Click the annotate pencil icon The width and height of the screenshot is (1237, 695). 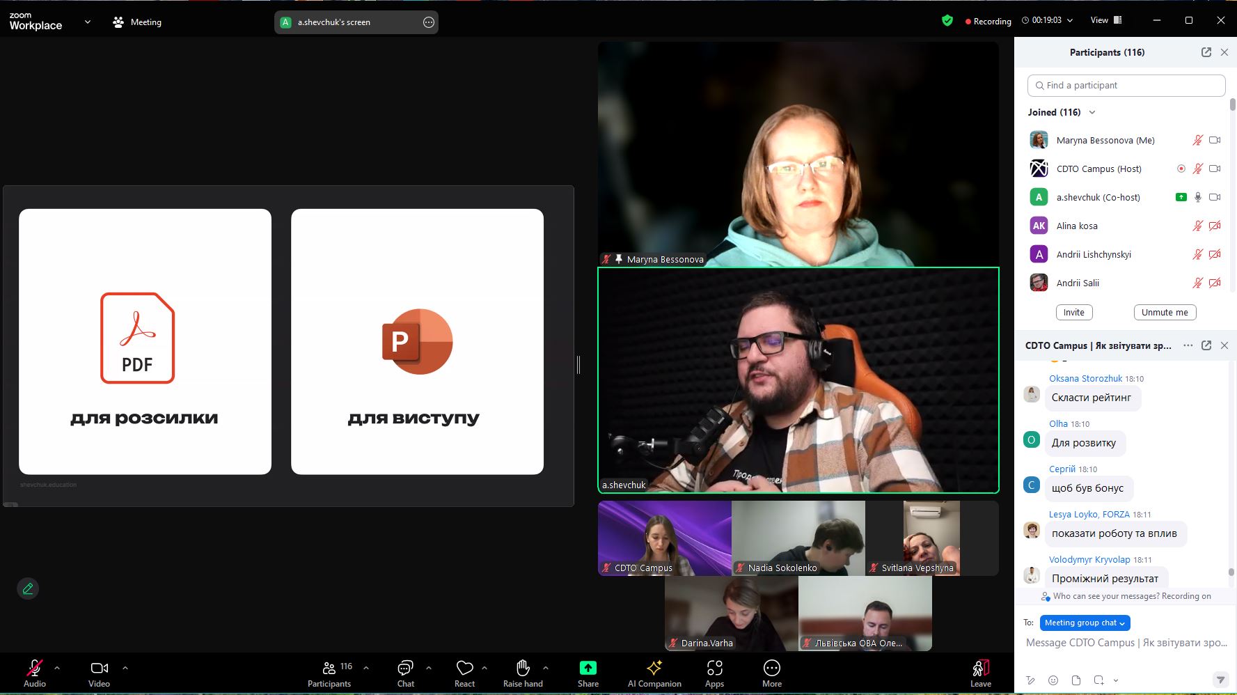(x=28, y=589)
